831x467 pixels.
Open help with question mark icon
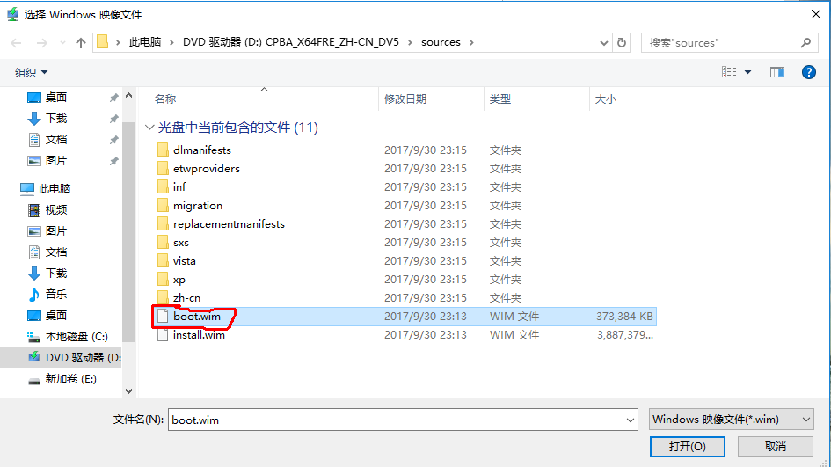tap(809, 72)
